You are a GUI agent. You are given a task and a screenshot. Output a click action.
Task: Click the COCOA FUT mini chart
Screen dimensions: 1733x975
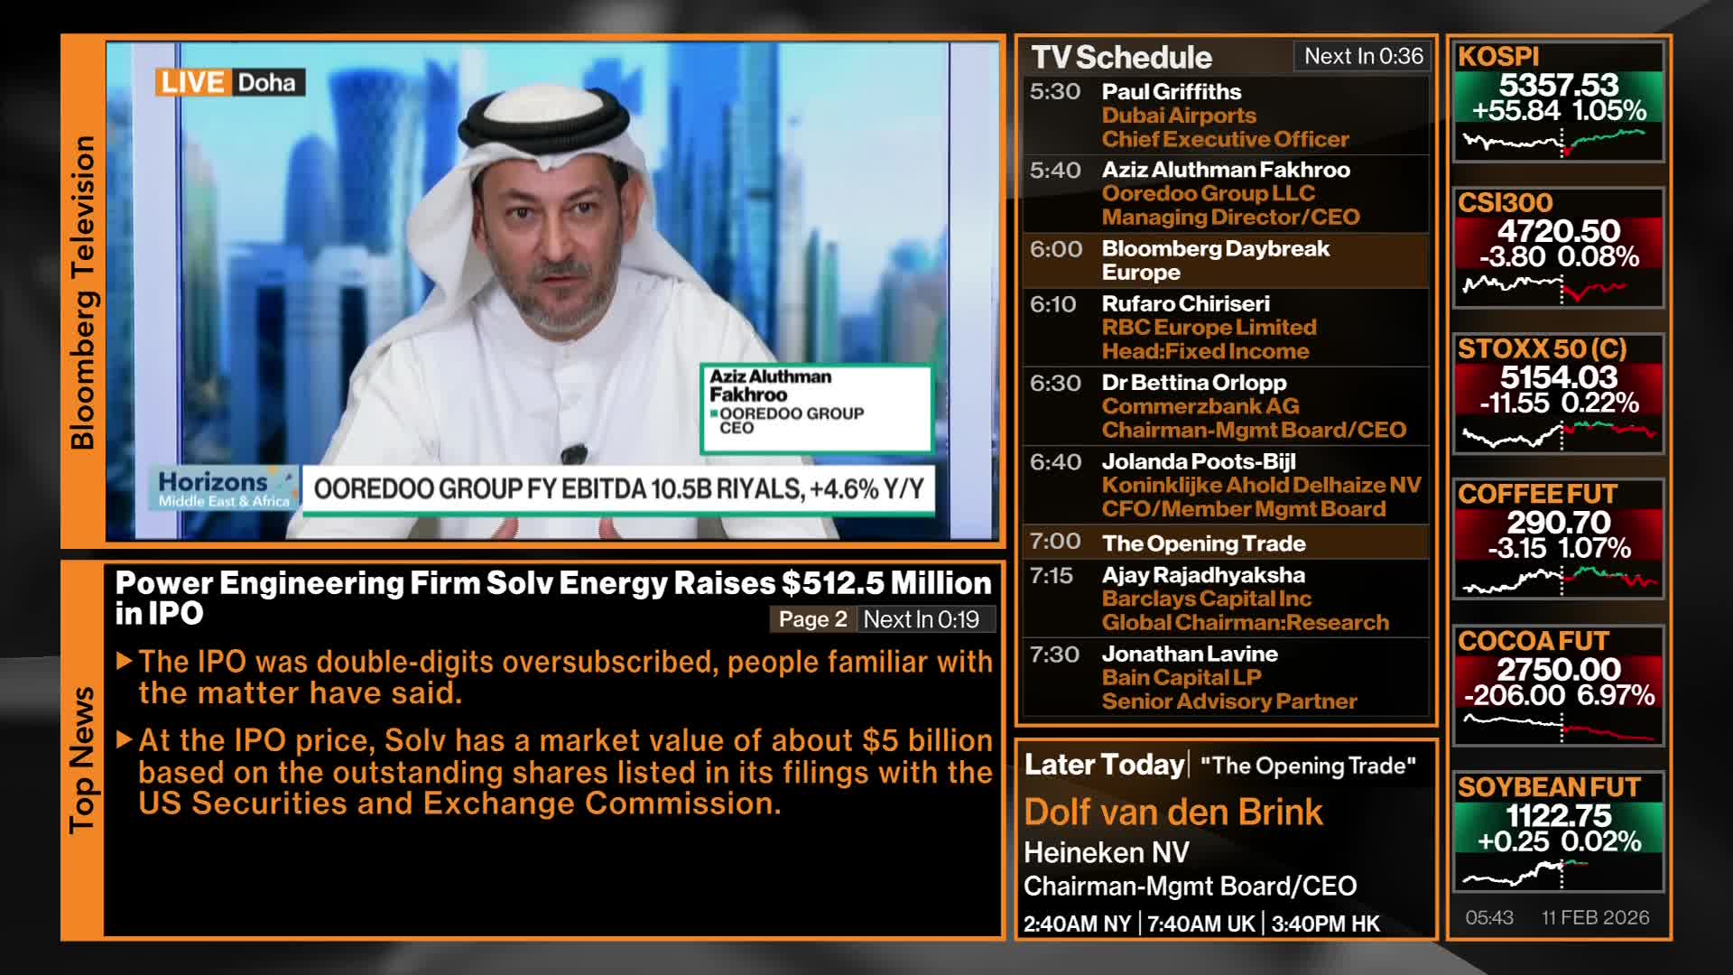click(x=1558, y=727)
